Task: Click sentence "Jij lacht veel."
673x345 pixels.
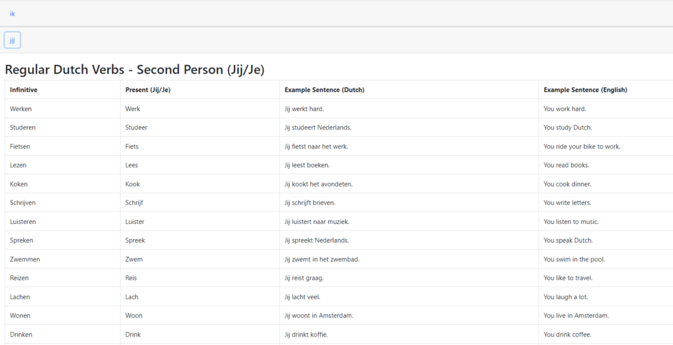Action: point(304,297)
